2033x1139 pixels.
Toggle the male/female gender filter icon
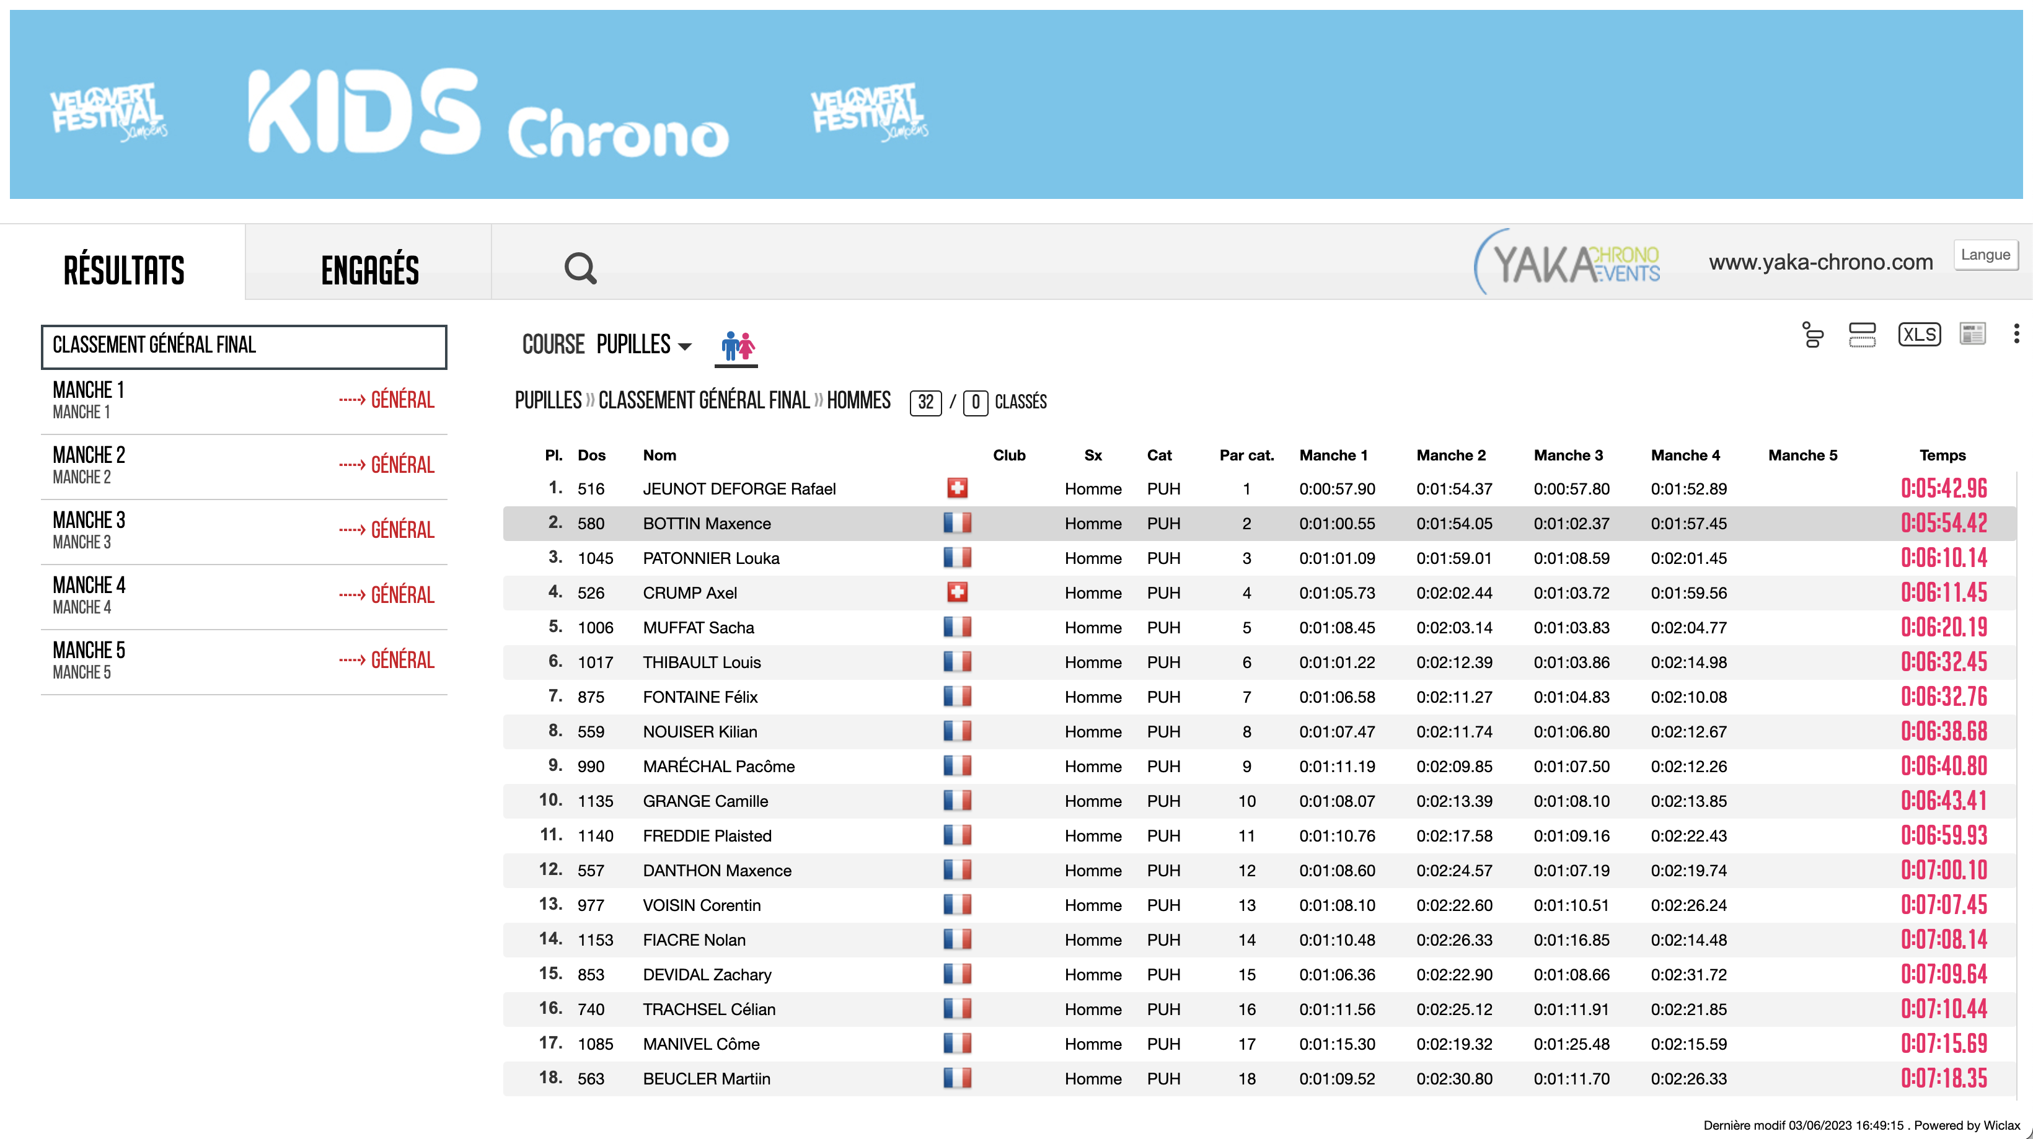click(737, 346)
